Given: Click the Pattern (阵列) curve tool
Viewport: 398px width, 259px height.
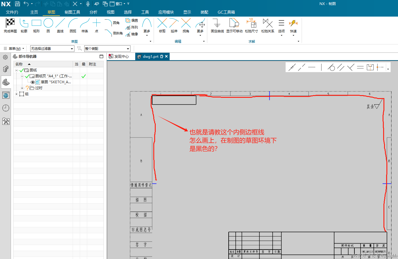Looking at the screenshot, I should (132, 27).
